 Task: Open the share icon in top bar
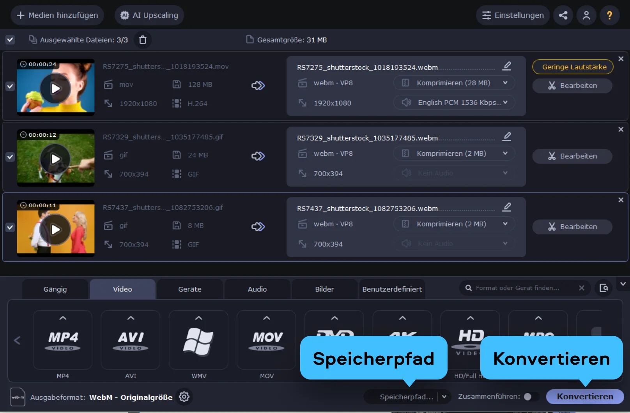[563, 15]
